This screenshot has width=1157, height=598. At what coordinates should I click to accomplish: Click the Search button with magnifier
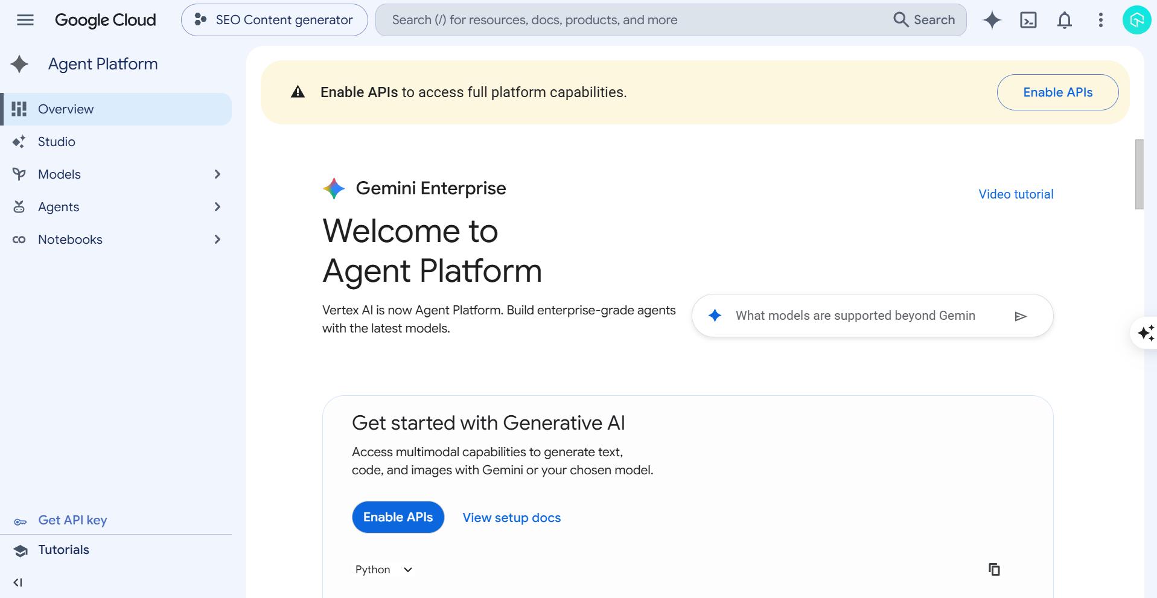click(924, 20)
